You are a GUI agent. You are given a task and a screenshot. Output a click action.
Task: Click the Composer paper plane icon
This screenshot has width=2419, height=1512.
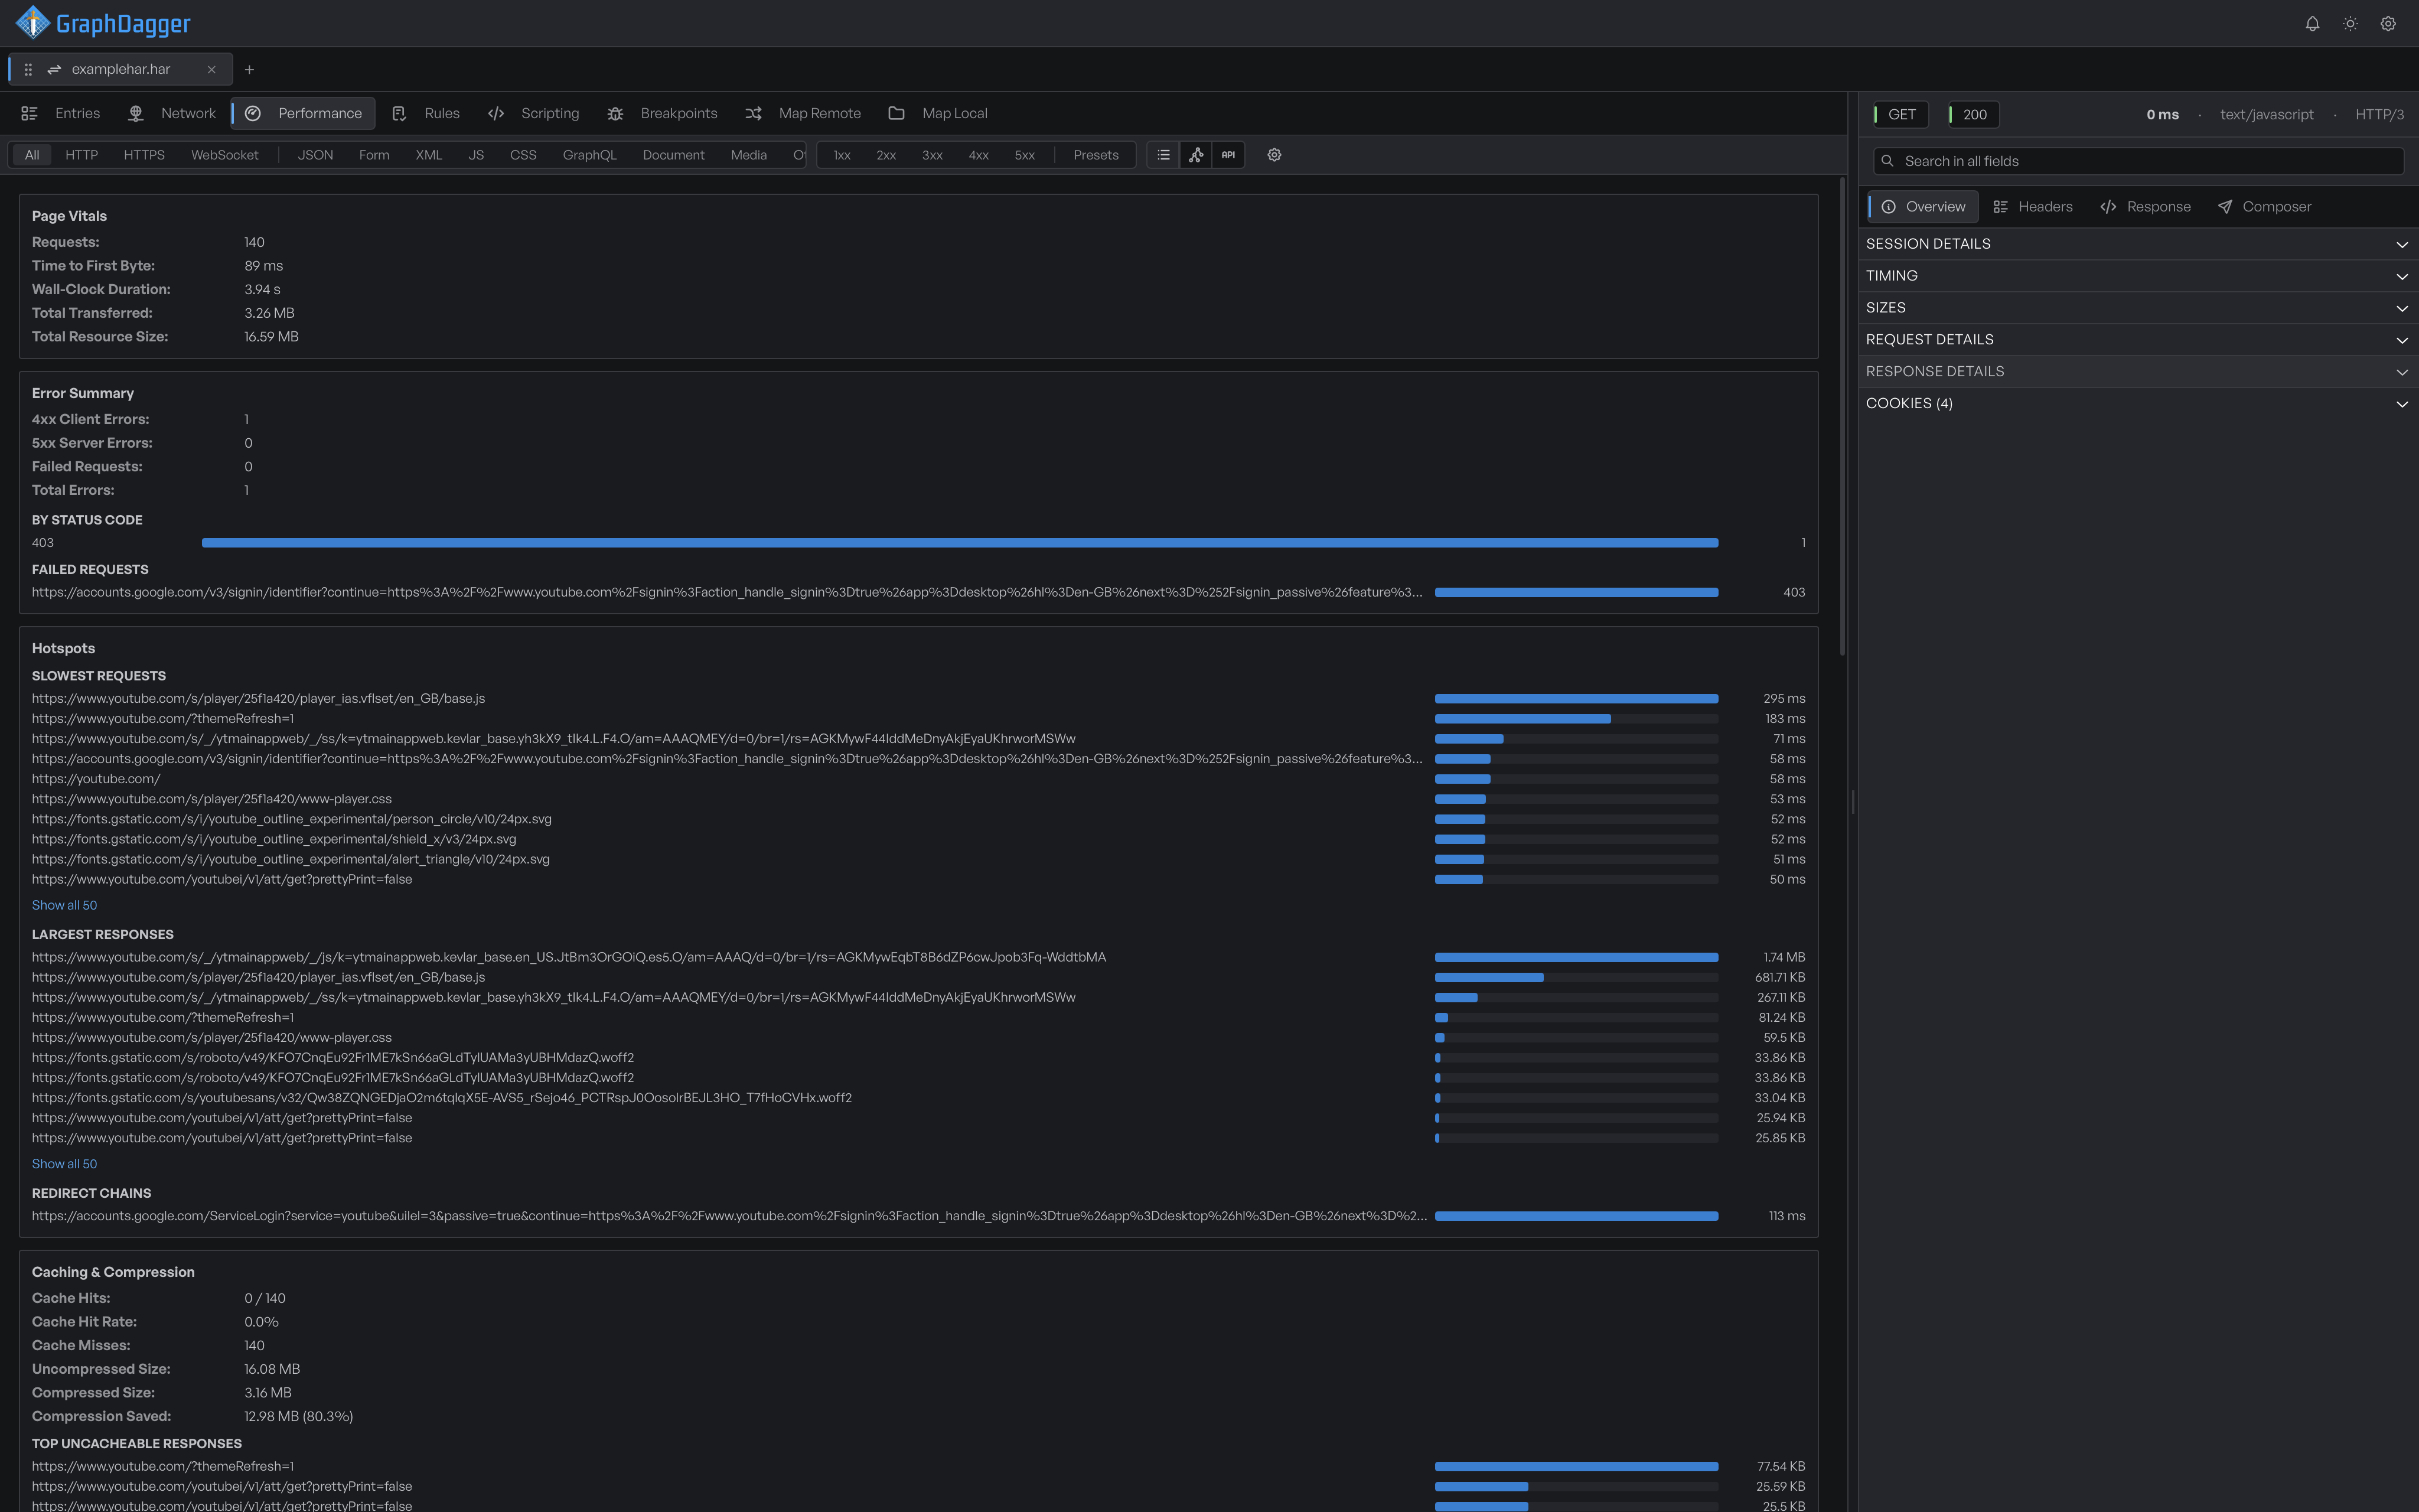[2225, 207]
